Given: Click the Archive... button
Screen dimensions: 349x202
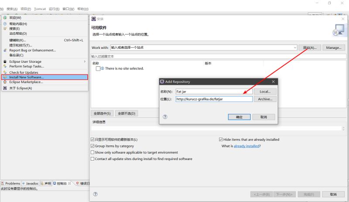Looking at the screenshot, I should (265, 99).
